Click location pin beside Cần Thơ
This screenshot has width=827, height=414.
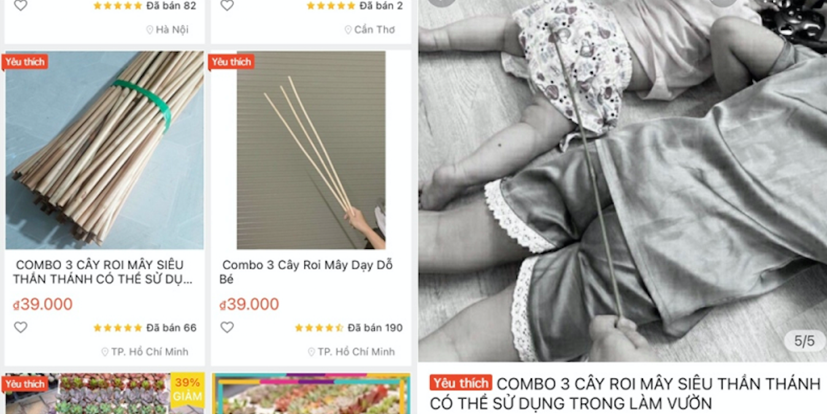click(x=348, y=29)
